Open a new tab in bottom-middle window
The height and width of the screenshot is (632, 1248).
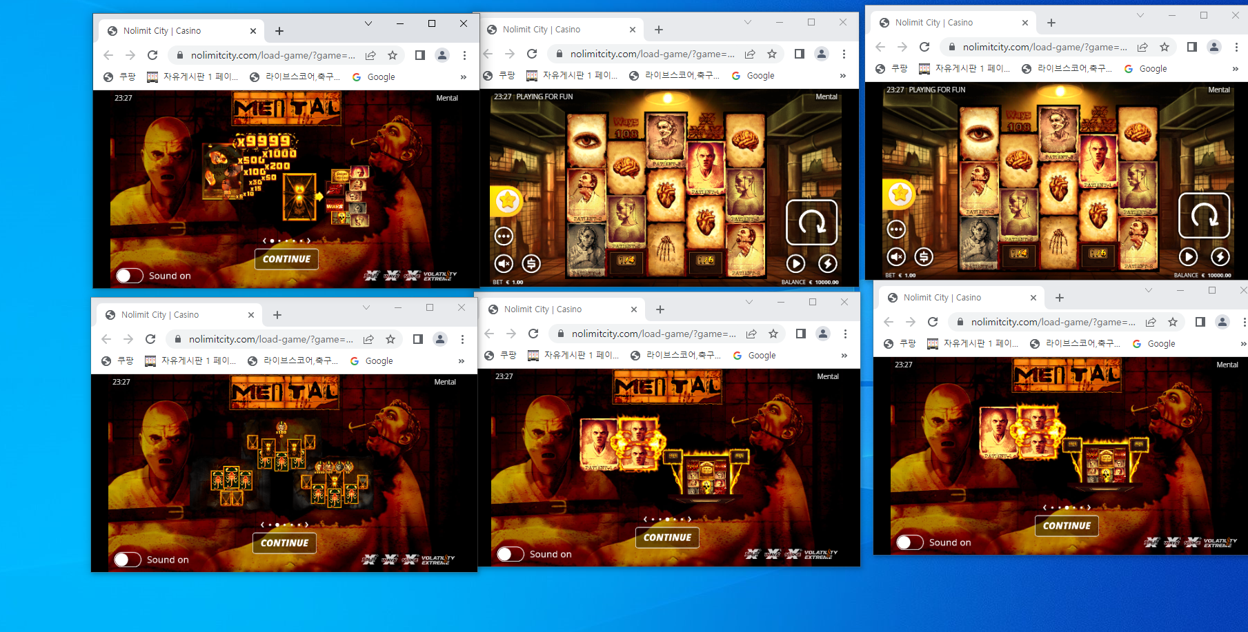[x=660, y=309]
